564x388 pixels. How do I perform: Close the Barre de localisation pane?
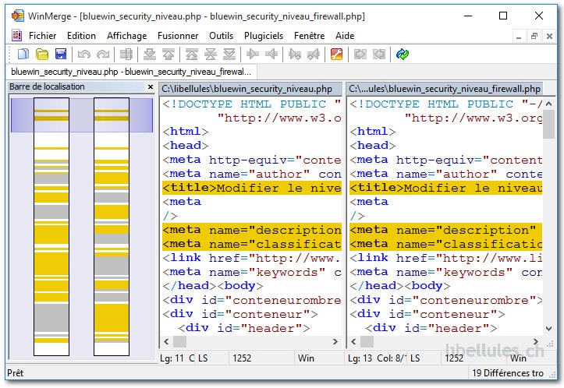(151, 86)
